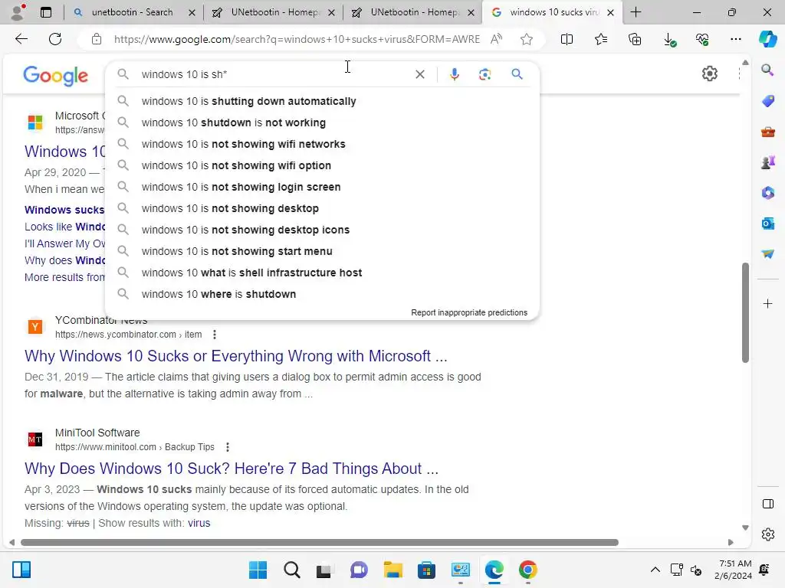Image resolution: width=785 pixels, height=588 pixels.
Task: Launch Google Chrome from taskbar
Action: tap(527, 570)
